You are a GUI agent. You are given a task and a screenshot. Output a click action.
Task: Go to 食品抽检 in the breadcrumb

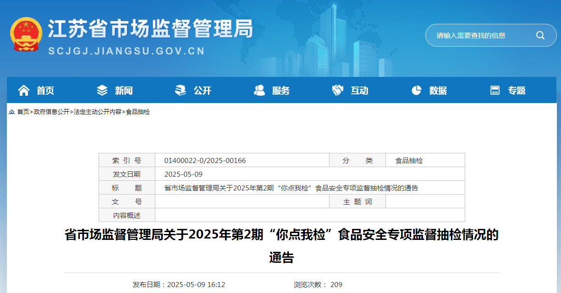[x=137, y=112]
